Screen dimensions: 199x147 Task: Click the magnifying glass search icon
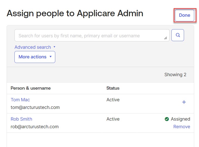tap(178, 35)
